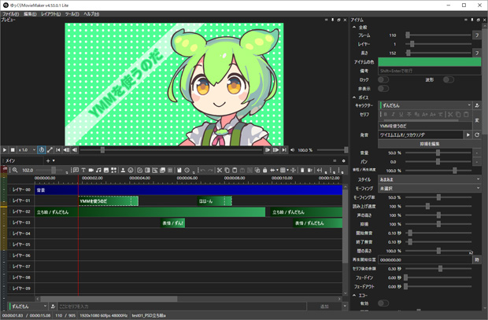Click the loop playback icon next to speed
This screenshot has width=488, height=320.
tap(42, 150)
